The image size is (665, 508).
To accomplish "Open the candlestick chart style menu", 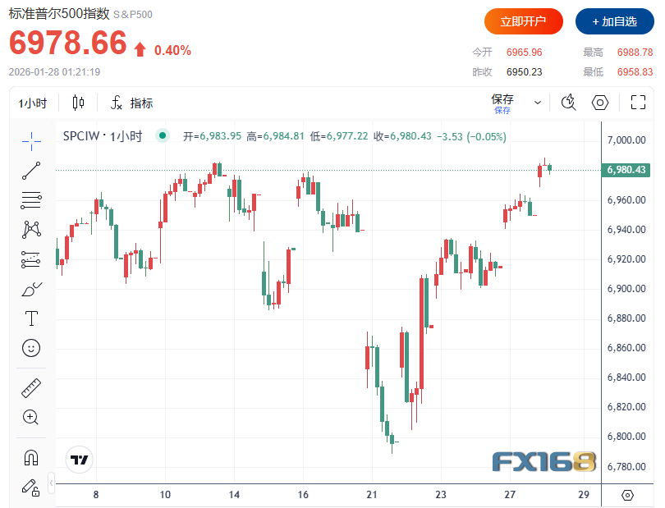I will pos(79,103).
